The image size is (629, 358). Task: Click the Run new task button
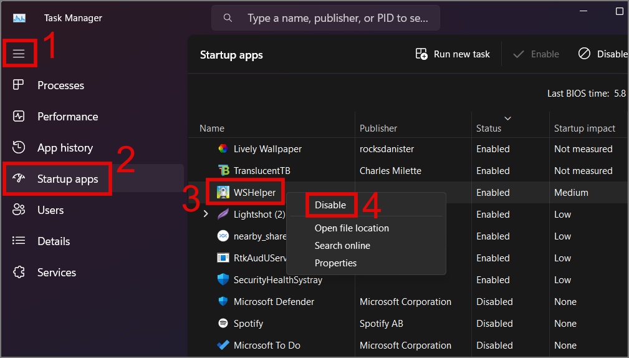(453, 54)
